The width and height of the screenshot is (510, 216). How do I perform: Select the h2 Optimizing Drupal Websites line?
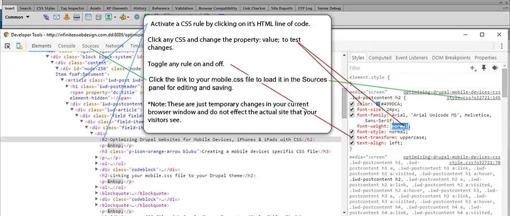(207, 140)
